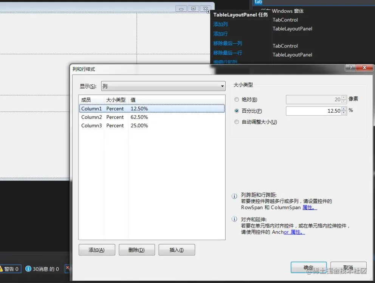Screen dimensions: 375x283
Task: Select second TableLayoutPanel in the toolbox list
Action: click(292, 55)
